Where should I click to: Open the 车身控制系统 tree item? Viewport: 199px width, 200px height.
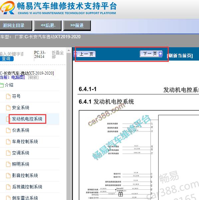point(25,141)
